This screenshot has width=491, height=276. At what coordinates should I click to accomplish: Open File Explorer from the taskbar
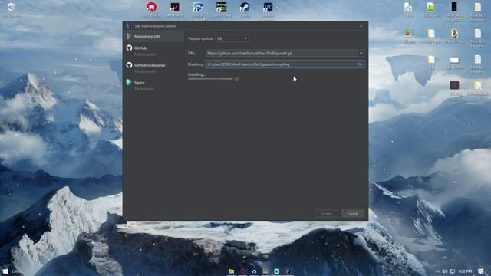[231, 271]
